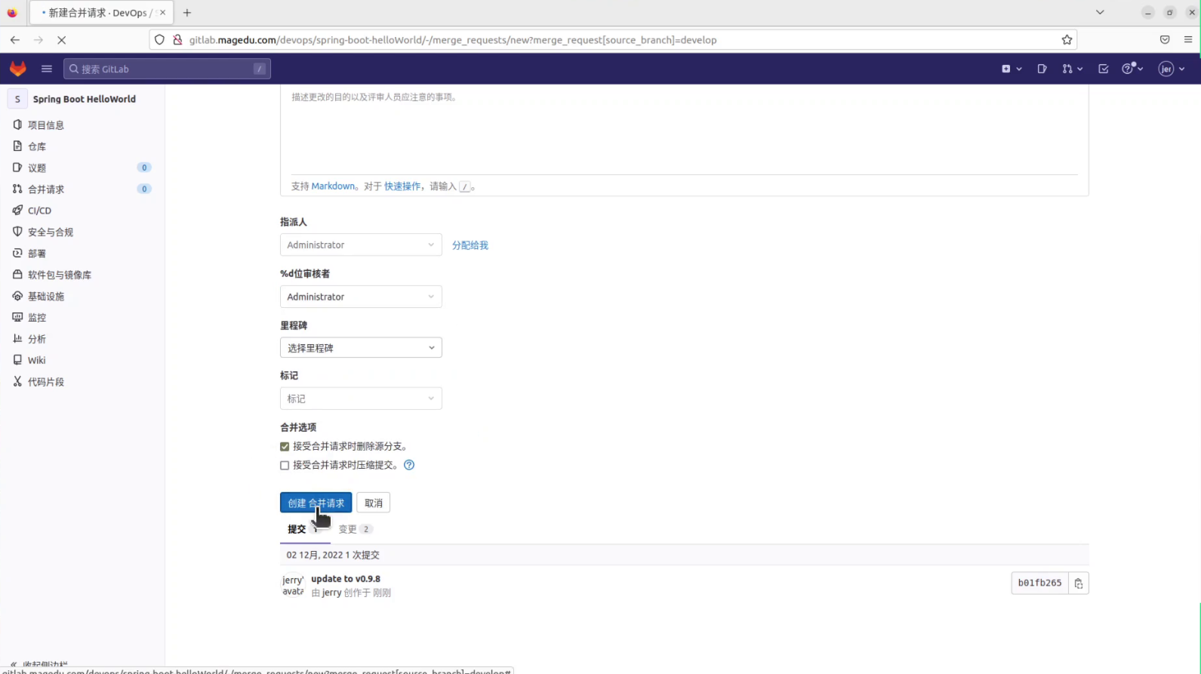Expand the labels dropdown
Image resolution: width=1201 pixels, height=674 pixels.
pyautogui.click(x=361, y=399)
